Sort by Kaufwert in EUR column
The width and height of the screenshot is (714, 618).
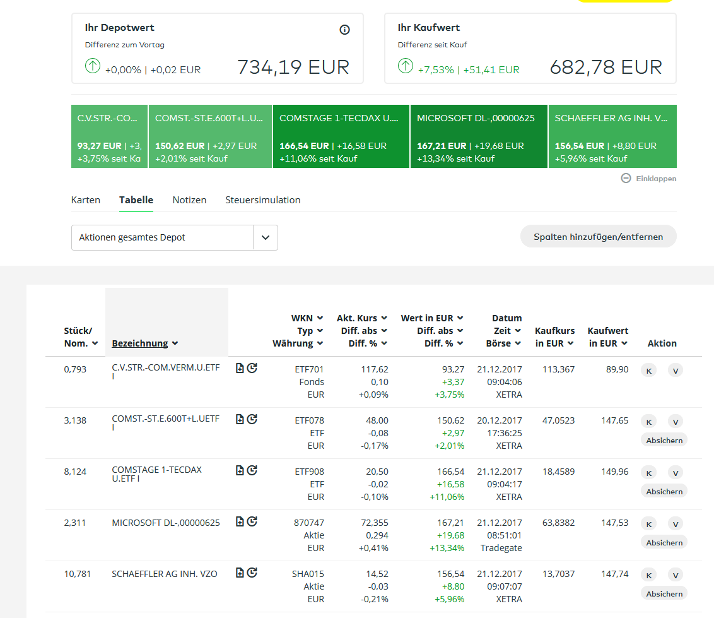pyautogui.click(x=607, y=337)
